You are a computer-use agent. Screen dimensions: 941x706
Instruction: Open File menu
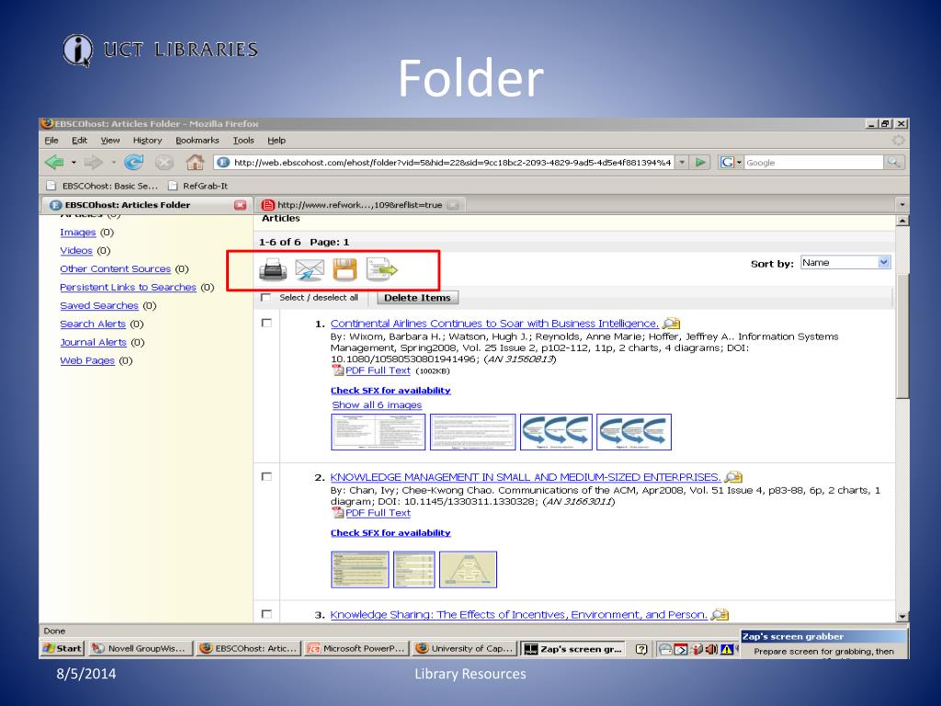tap(51, 141)
